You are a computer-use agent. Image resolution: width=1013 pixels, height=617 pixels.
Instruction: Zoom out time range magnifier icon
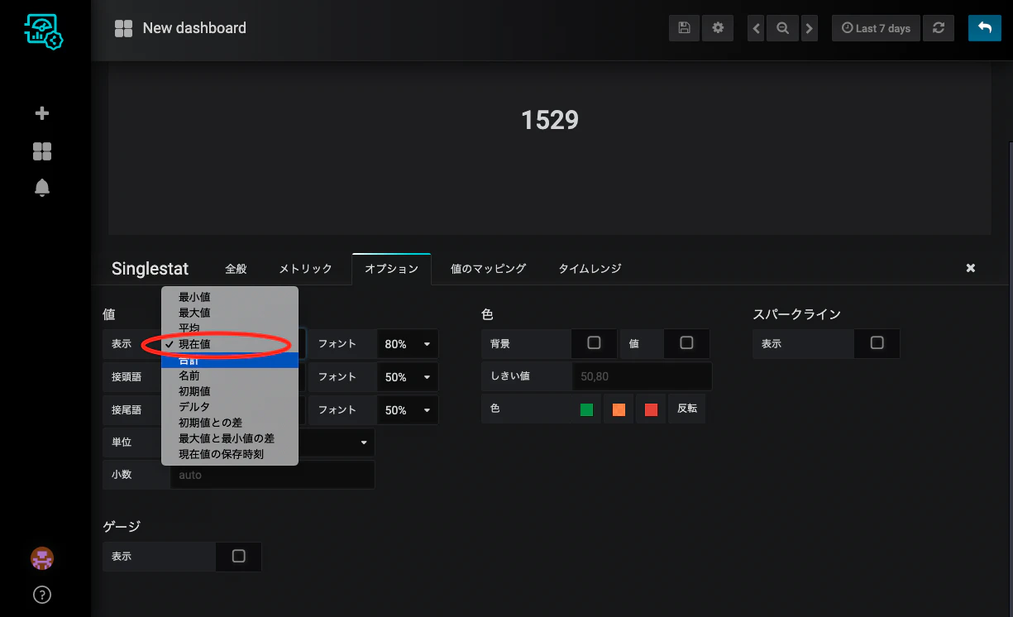(782, 28)
